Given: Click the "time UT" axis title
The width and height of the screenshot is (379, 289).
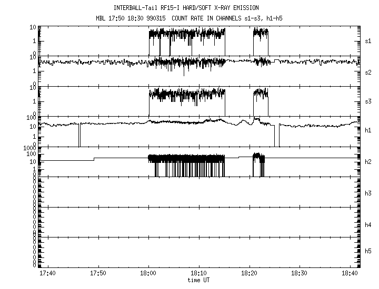Looking at the screenshot, I should coord(199,281).
